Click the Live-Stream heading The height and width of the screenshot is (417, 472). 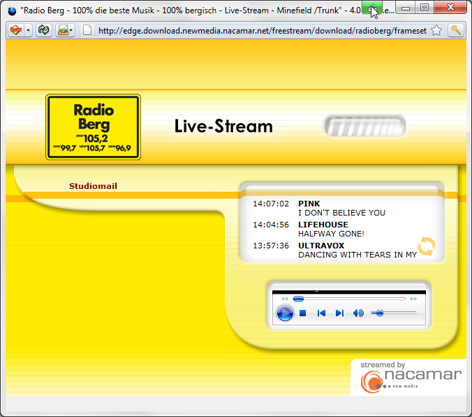223,126
